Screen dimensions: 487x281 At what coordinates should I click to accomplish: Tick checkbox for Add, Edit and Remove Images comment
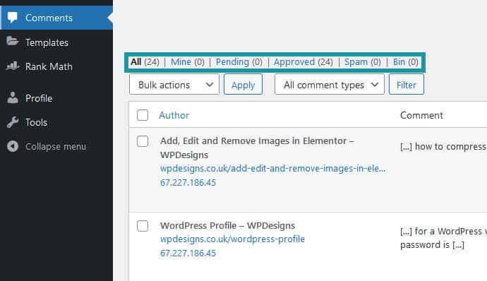(143, 141)
